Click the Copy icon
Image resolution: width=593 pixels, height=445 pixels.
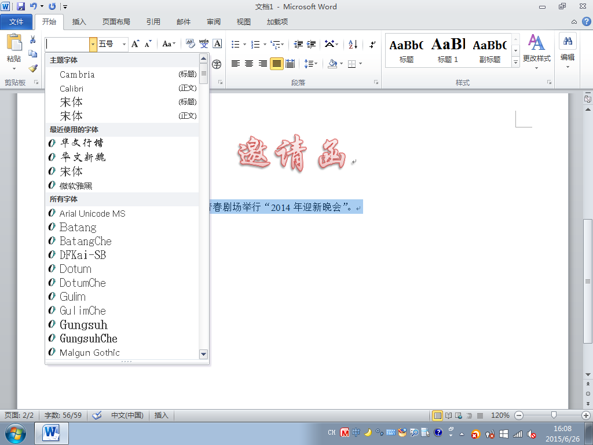33,54
